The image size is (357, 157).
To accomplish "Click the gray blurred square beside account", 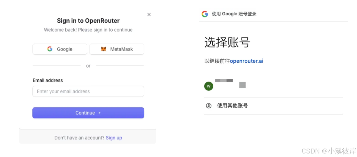I will click(x=242, y=85).
